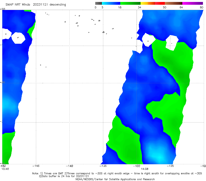Viewport: 206px width, 181px height.
Task: Click the date '20231121' in the title
Action: click(40, 4)
